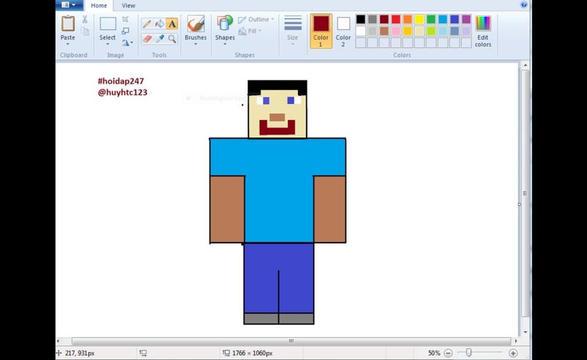Image resolution: width=587 pixels, height=360 pixels.
Task: Click the zoom slider handle
Action: [469, 353]
